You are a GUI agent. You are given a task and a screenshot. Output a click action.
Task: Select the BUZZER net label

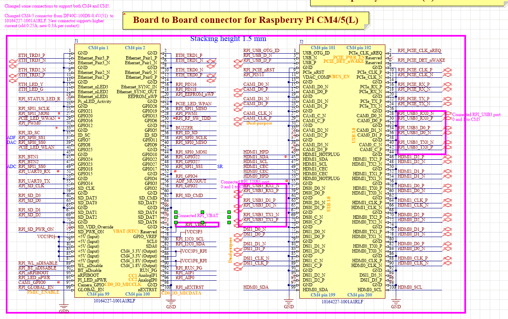(x=184, y=128)
